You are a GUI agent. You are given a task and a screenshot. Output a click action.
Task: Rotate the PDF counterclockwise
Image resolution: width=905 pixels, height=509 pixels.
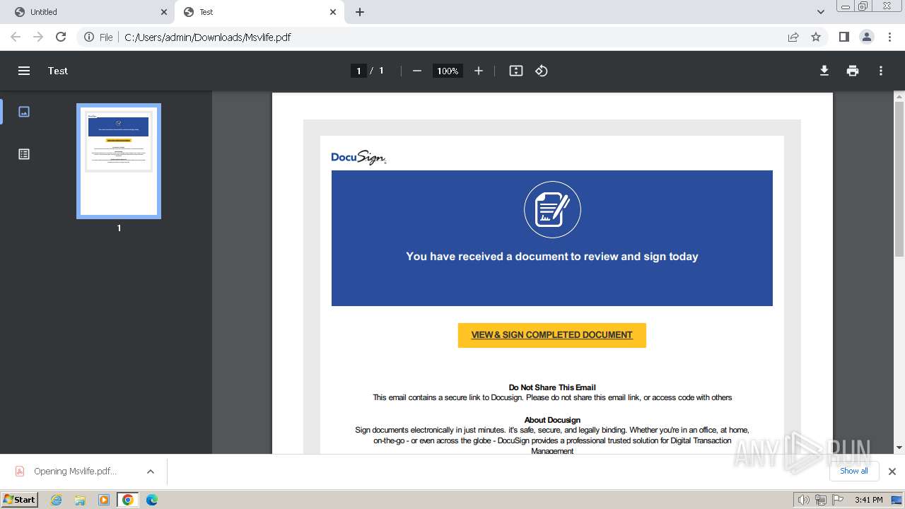pos(542,71)
